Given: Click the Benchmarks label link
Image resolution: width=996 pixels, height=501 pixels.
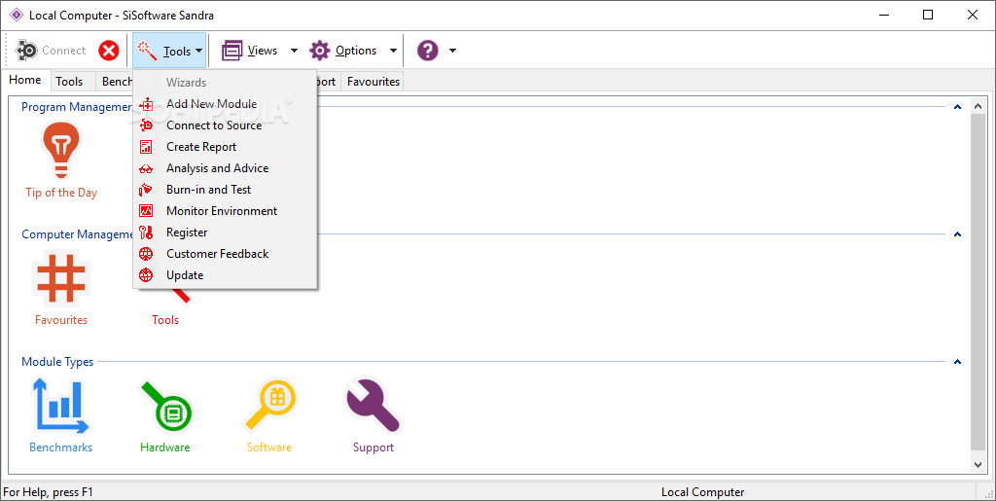Looking at the screenshot, I should tap(61, 447).
